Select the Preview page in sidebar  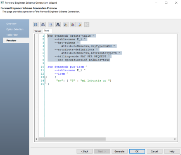pyautogui.click(x=16, y=40)
